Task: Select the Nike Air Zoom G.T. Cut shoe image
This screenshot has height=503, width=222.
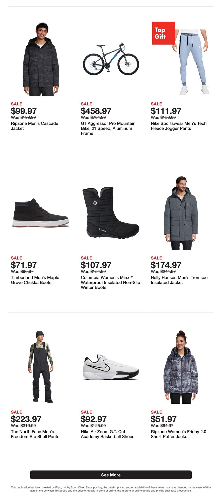Action: pos(111,367)
